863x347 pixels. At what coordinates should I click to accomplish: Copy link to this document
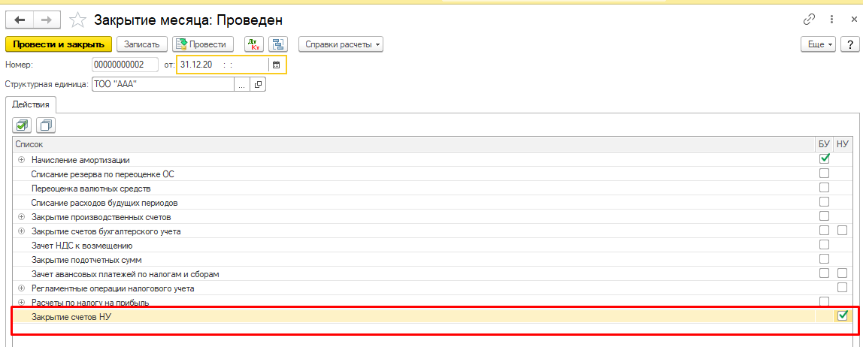[x=810, y=20]
